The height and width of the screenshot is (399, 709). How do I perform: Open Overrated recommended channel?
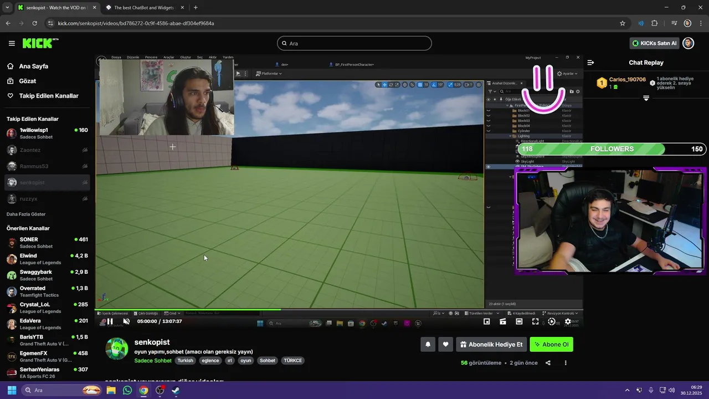[47, 291]
